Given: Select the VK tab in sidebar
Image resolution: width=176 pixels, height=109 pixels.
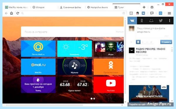Looking at the screenshot, I should tap(132, 20).
